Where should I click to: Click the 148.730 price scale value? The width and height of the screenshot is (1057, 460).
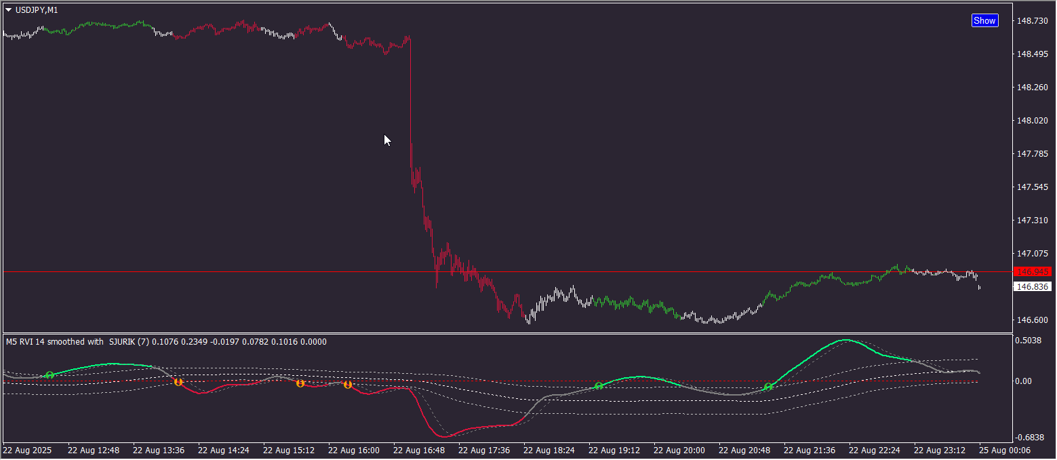pyautogui.click(x=1033, y=21)
